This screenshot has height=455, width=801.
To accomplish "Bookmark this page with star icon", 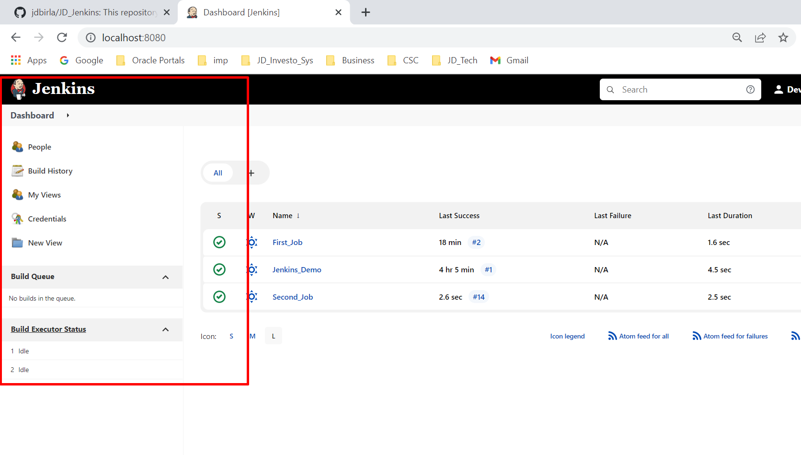I will (783, 37).
